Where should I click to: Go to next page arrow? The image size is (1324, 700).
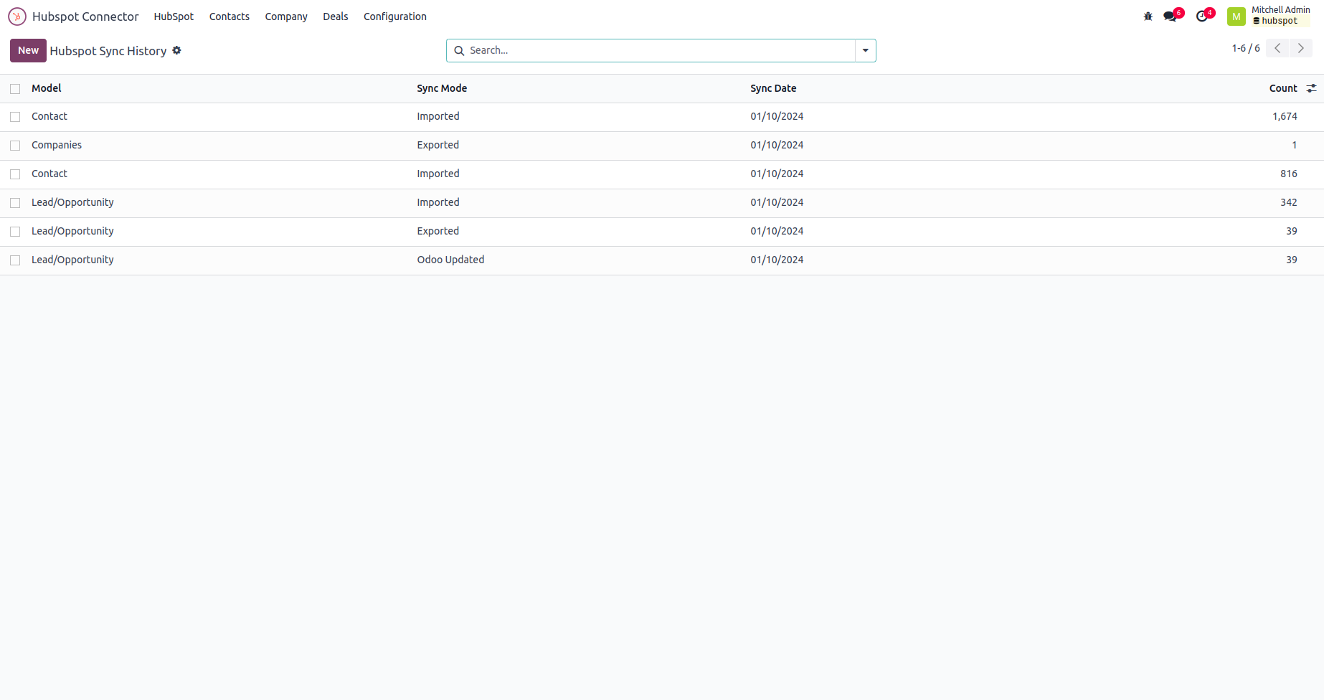(1301, 48)
